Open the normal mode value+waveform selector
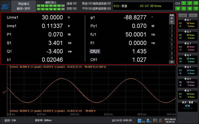This screenshot has width=199, height=124. point(24,6)
